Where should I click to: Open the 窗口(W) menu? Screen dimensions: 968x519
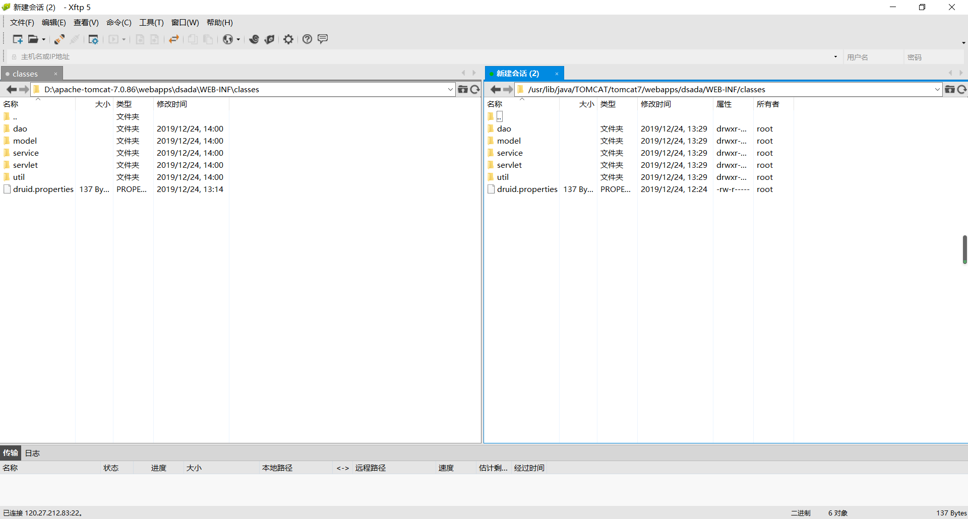(x=185, y=23)
